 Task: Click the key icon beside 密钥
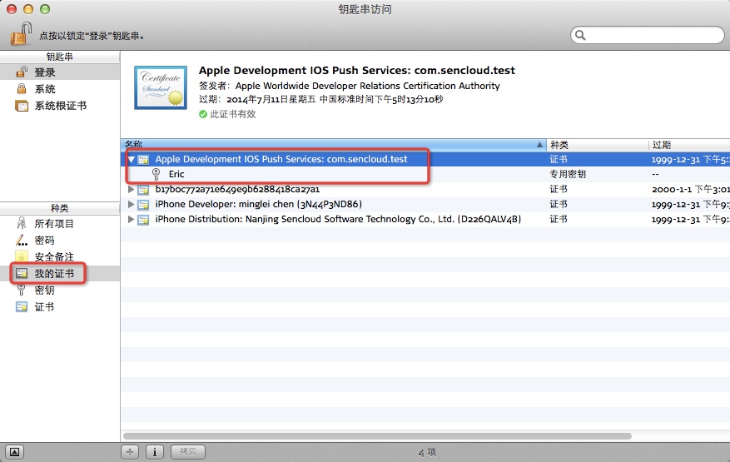coord(22,291)
